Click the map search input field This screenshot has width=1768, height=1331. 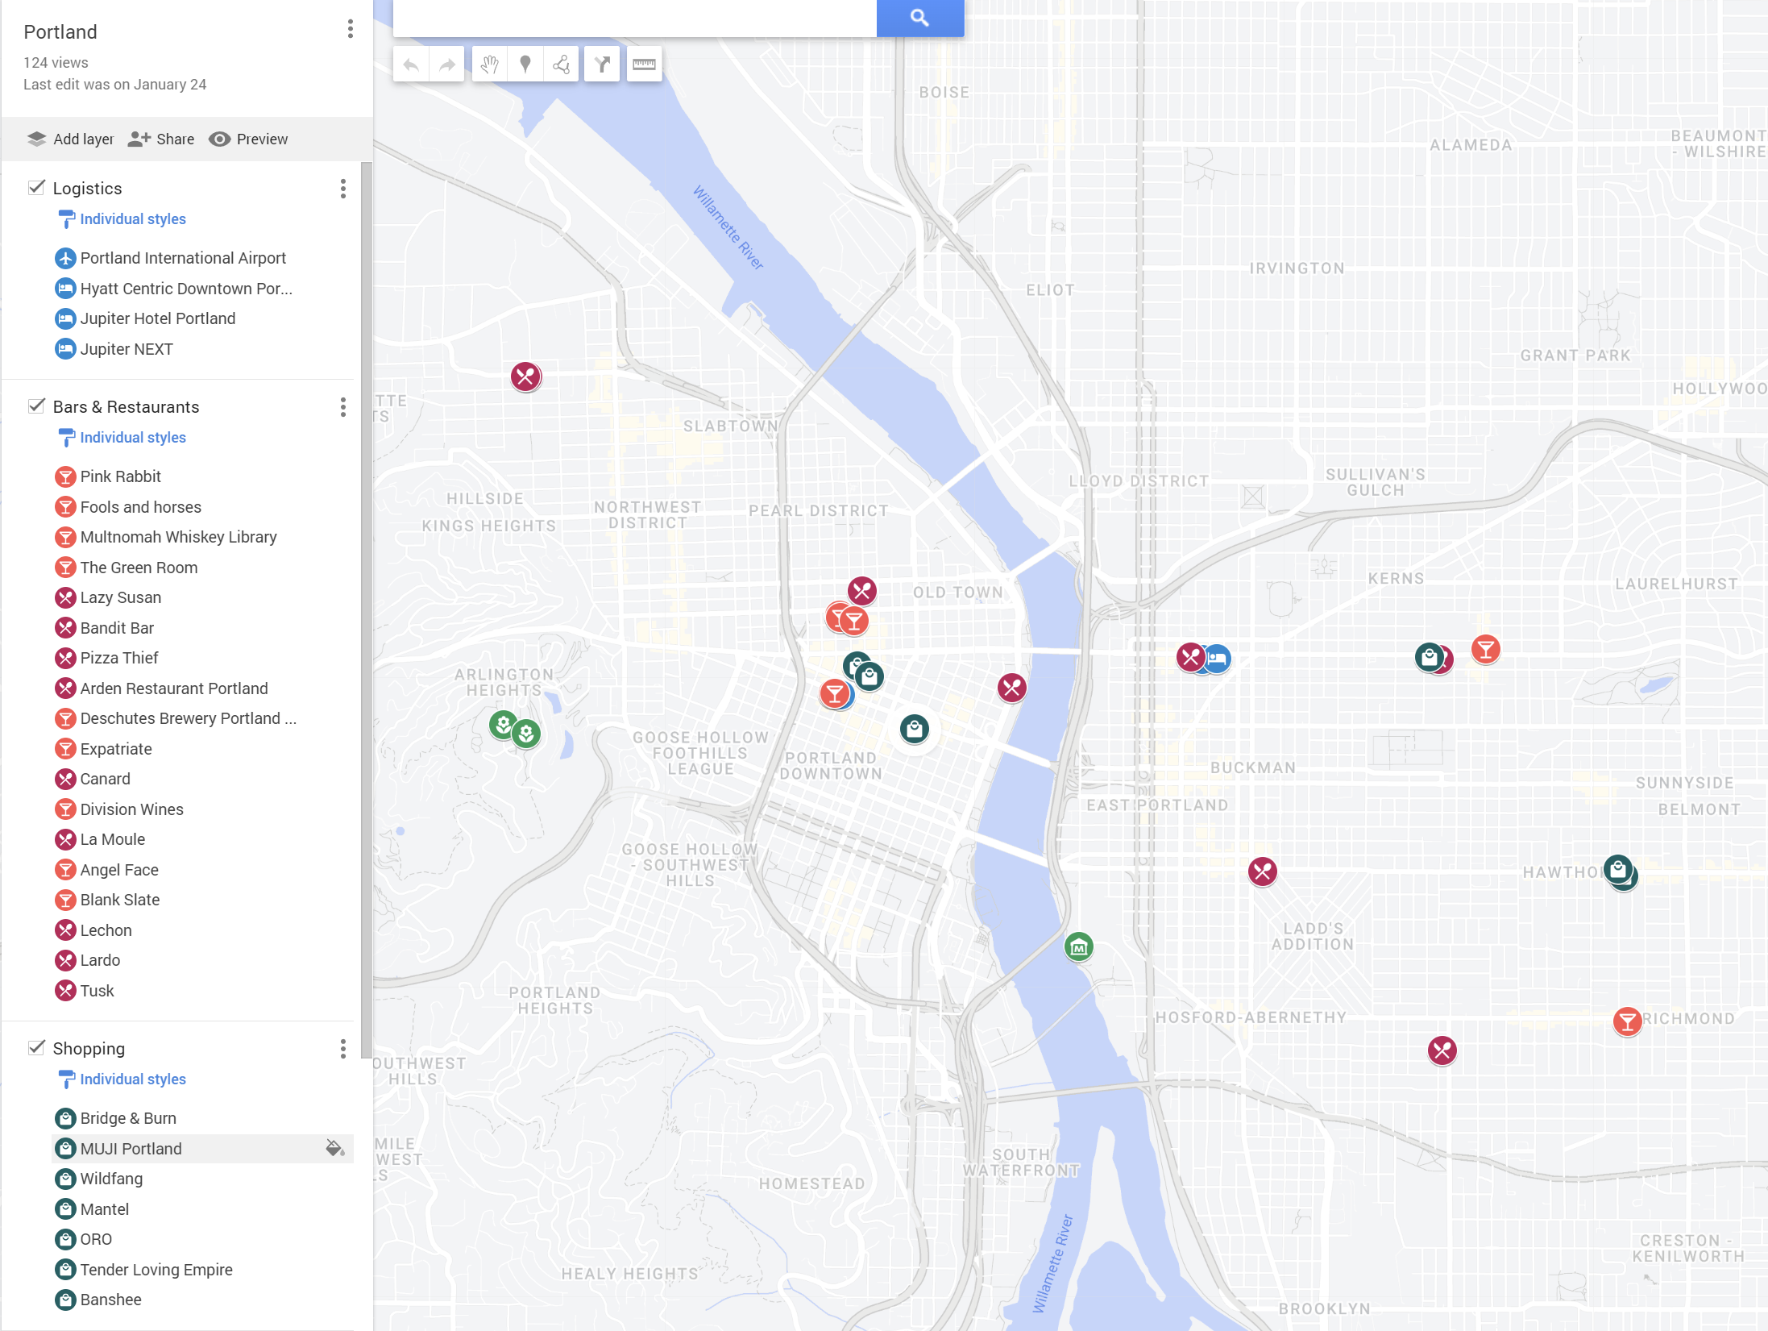634,17
